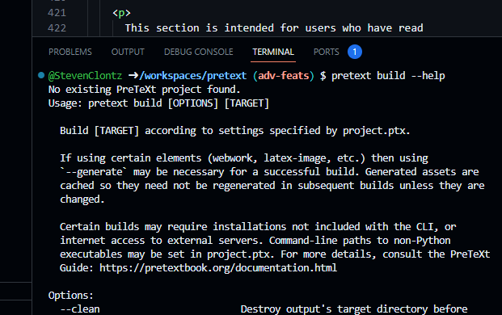
Task: Click the PORTS badge showing 1
Action: [355, 52]
